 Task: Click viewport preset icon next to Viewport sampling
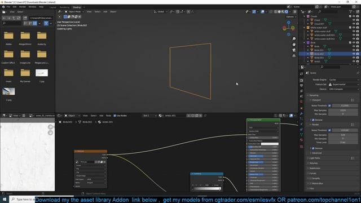coord(353,100)
